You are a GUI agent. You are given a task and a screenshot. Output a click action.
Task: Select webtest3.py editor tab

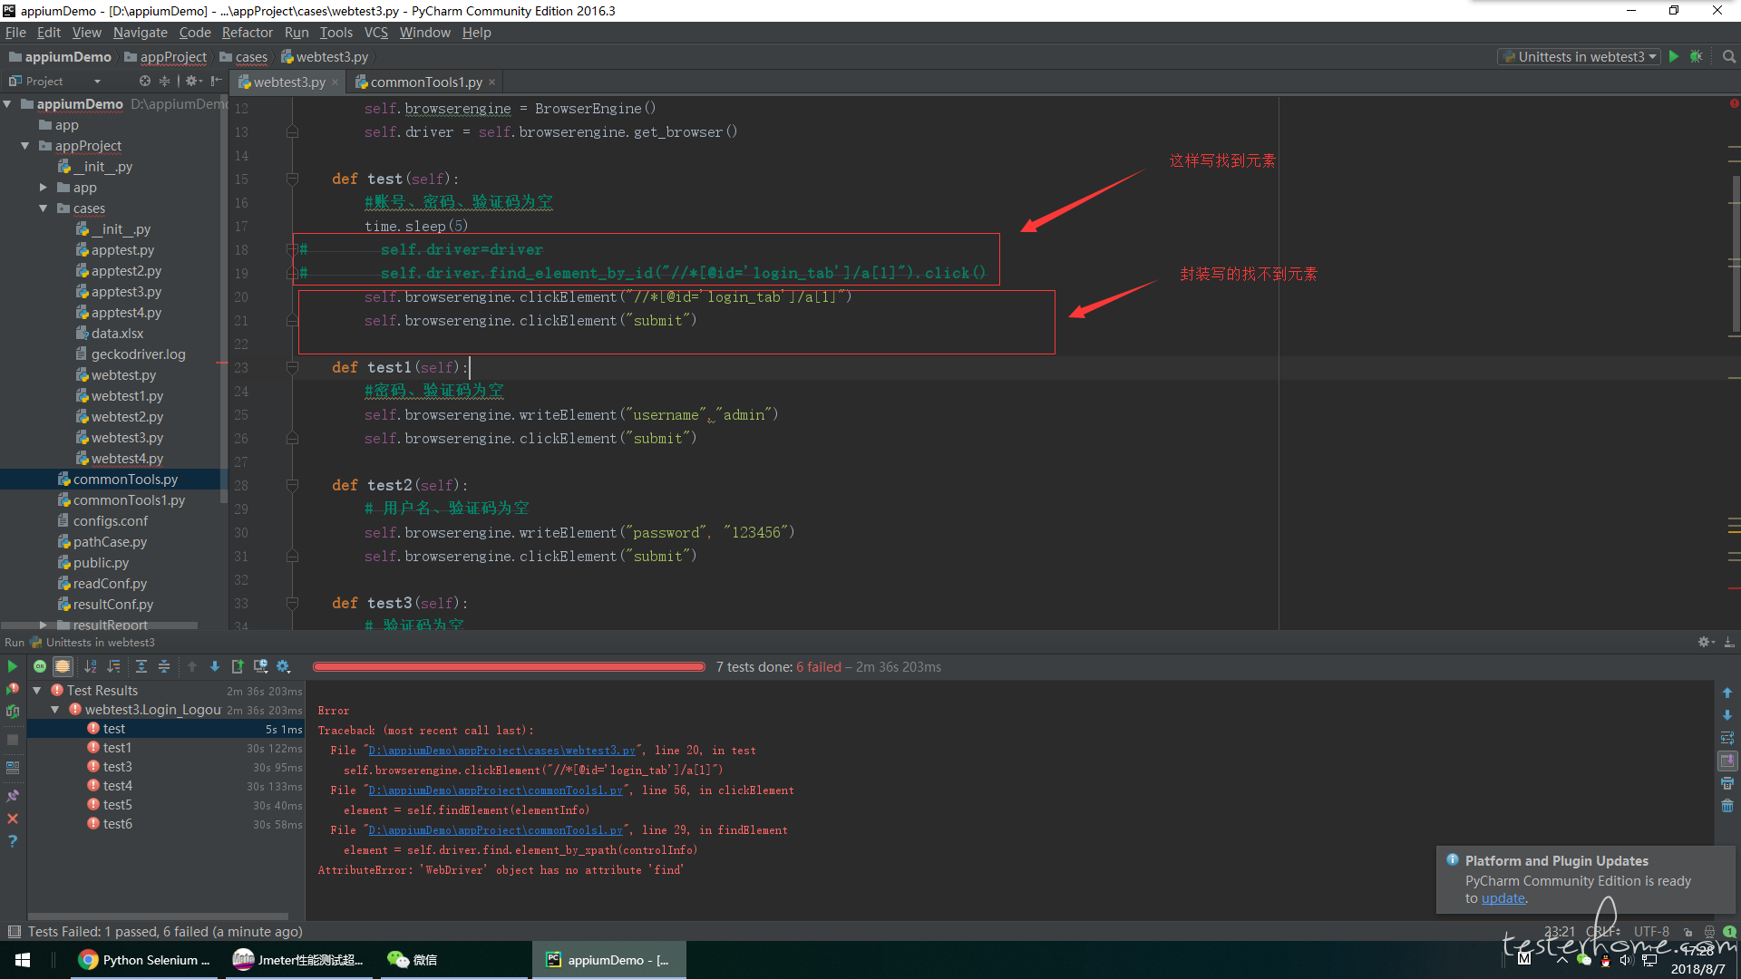[x=288, y=82]
